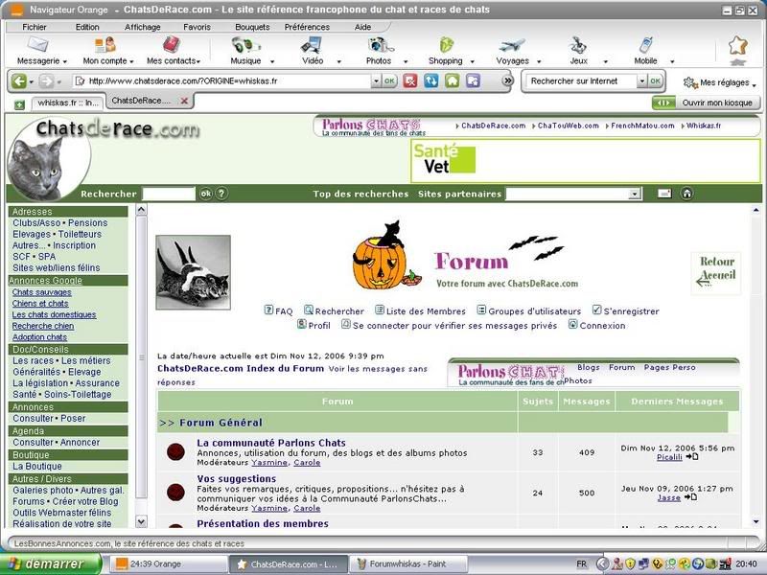Viewport: 767px width, 575px height.
Task: Launch the Musique headphones icon
Action: 245,45
